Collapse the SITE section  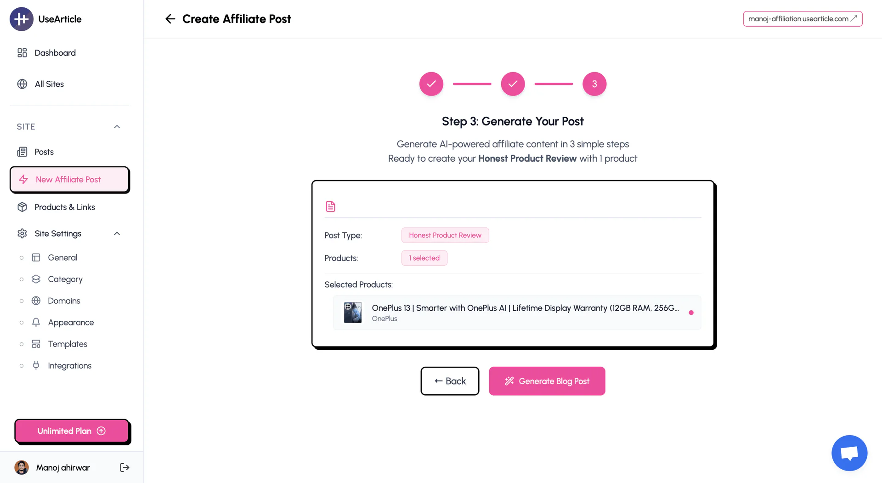[x=116, y=126]
